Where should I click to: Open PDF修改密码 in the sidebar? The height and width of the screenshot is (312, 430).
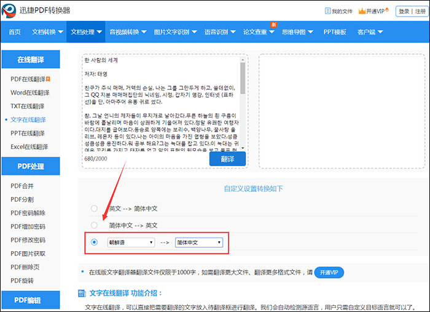[x=28, y=240]
